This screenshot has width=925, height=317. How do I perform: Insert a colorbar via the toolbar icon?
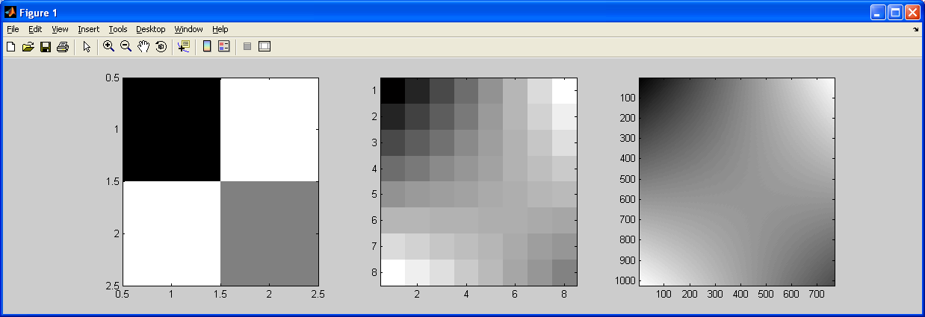[x=207, y=47]
